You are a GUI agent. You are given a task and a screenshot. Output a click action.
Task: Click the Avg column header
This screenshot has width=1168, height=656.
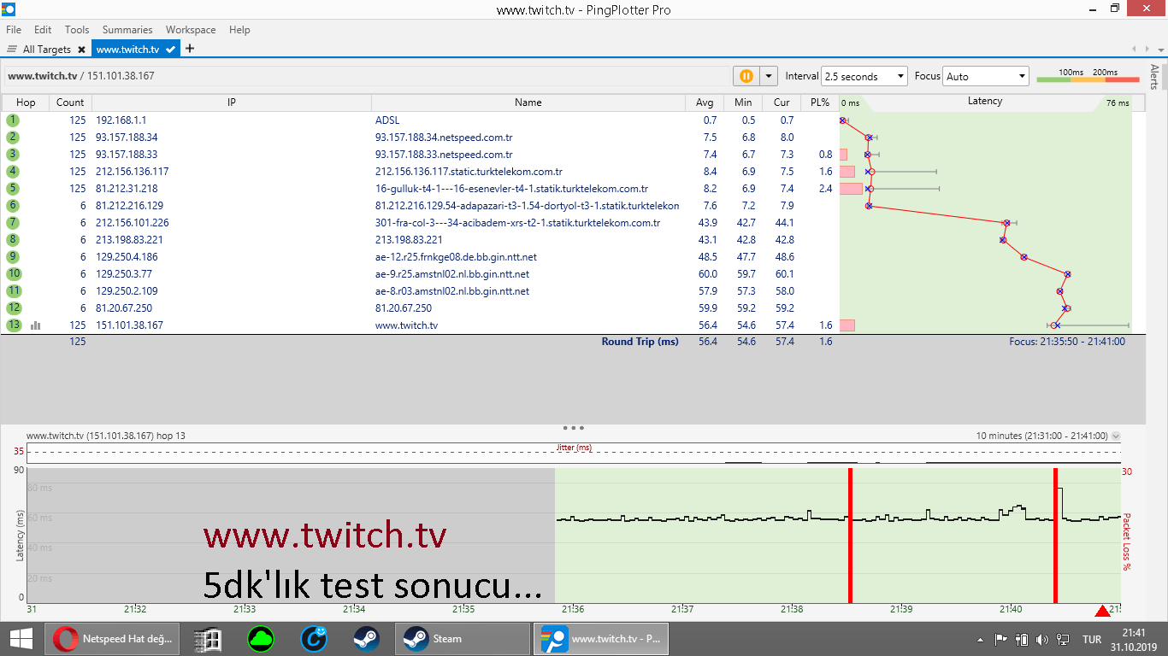point(705,102)
